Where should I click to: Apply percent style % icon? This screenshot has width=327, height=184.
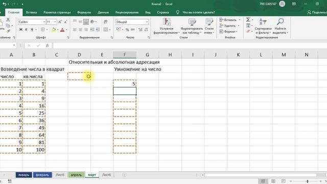[x=127, y=30]
